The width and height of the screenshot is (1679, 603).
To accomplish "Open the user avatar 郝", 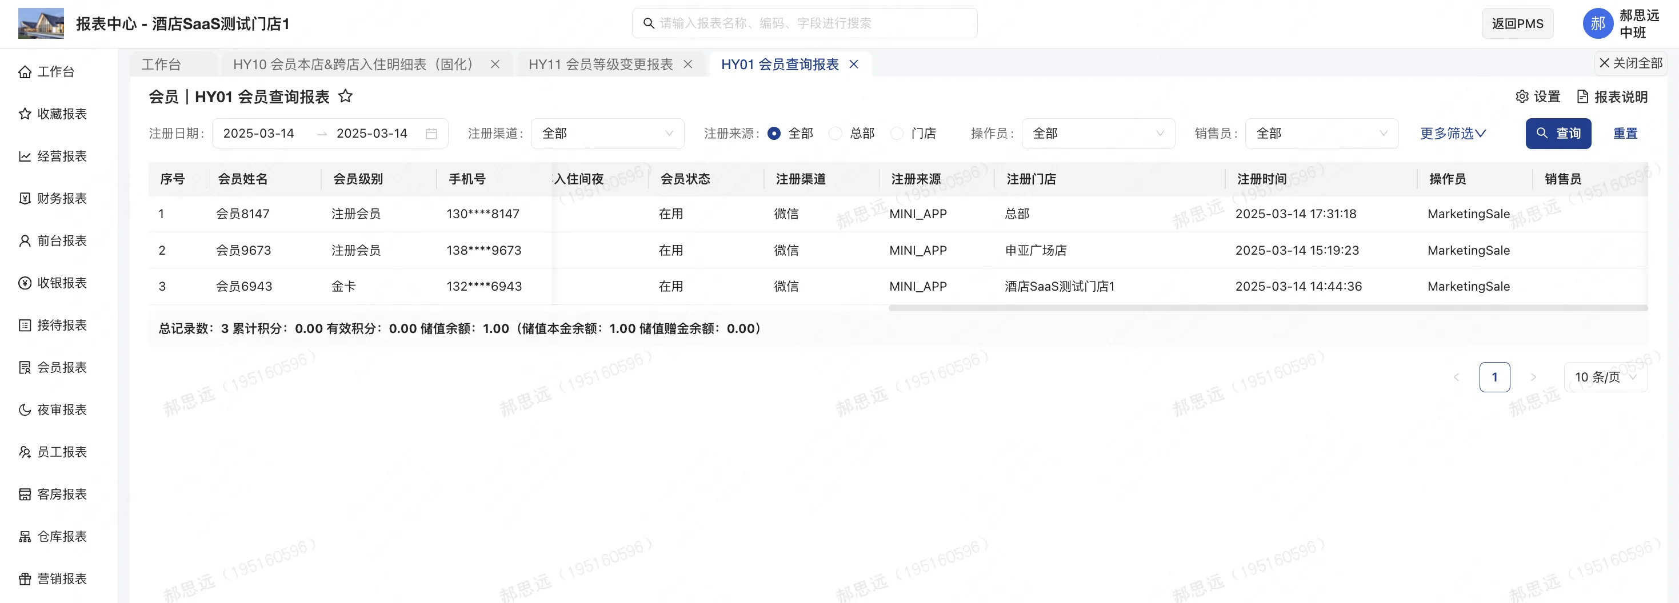I will [1597, 23].
